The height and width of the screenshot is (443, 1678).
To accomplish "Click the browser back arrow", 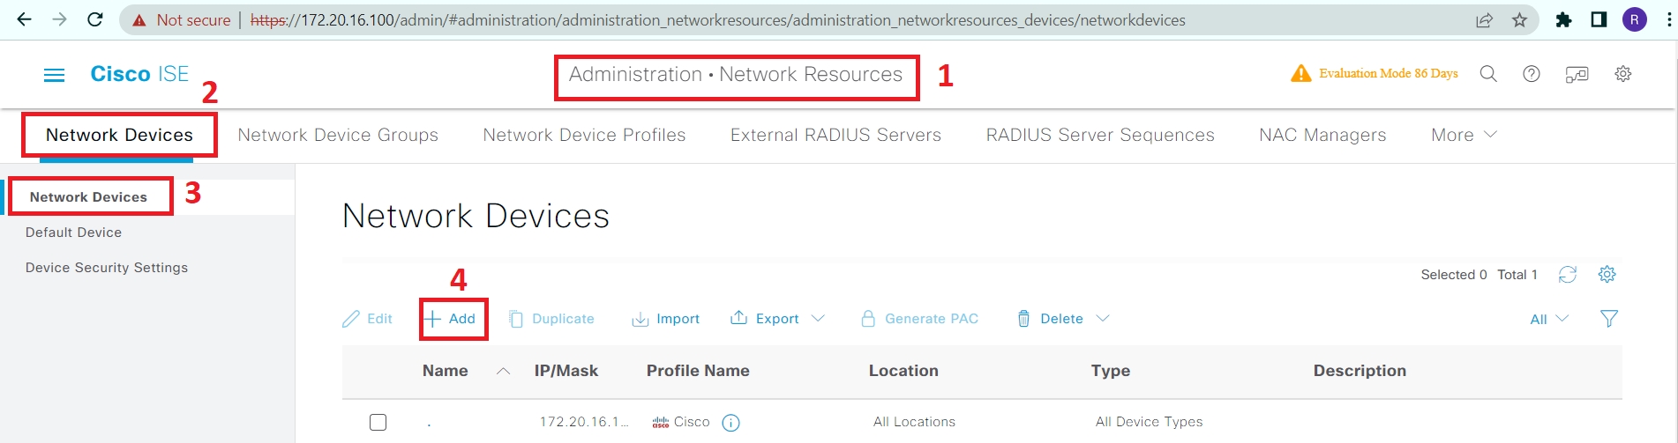I will (x=24, y=19).
